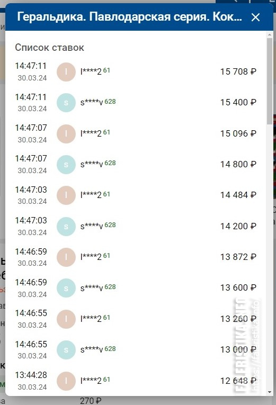
Task: Open bidder l****2 on 14:47:11 bid
Action: pyautogui.click(x=91, y=71)
